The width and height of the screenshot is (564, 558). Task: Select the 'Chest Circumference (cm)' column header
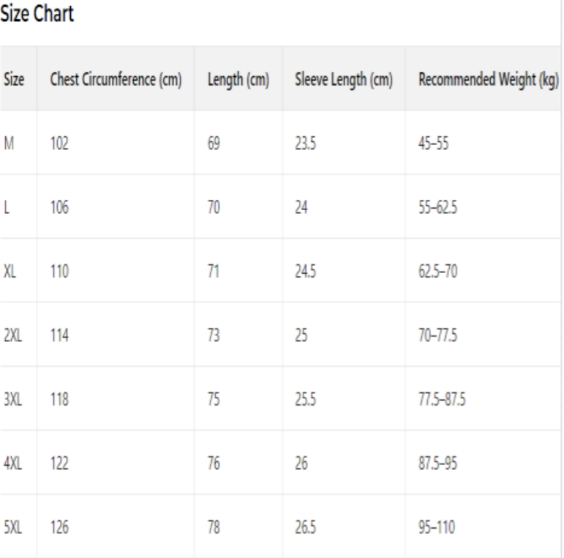pos(116,79)
